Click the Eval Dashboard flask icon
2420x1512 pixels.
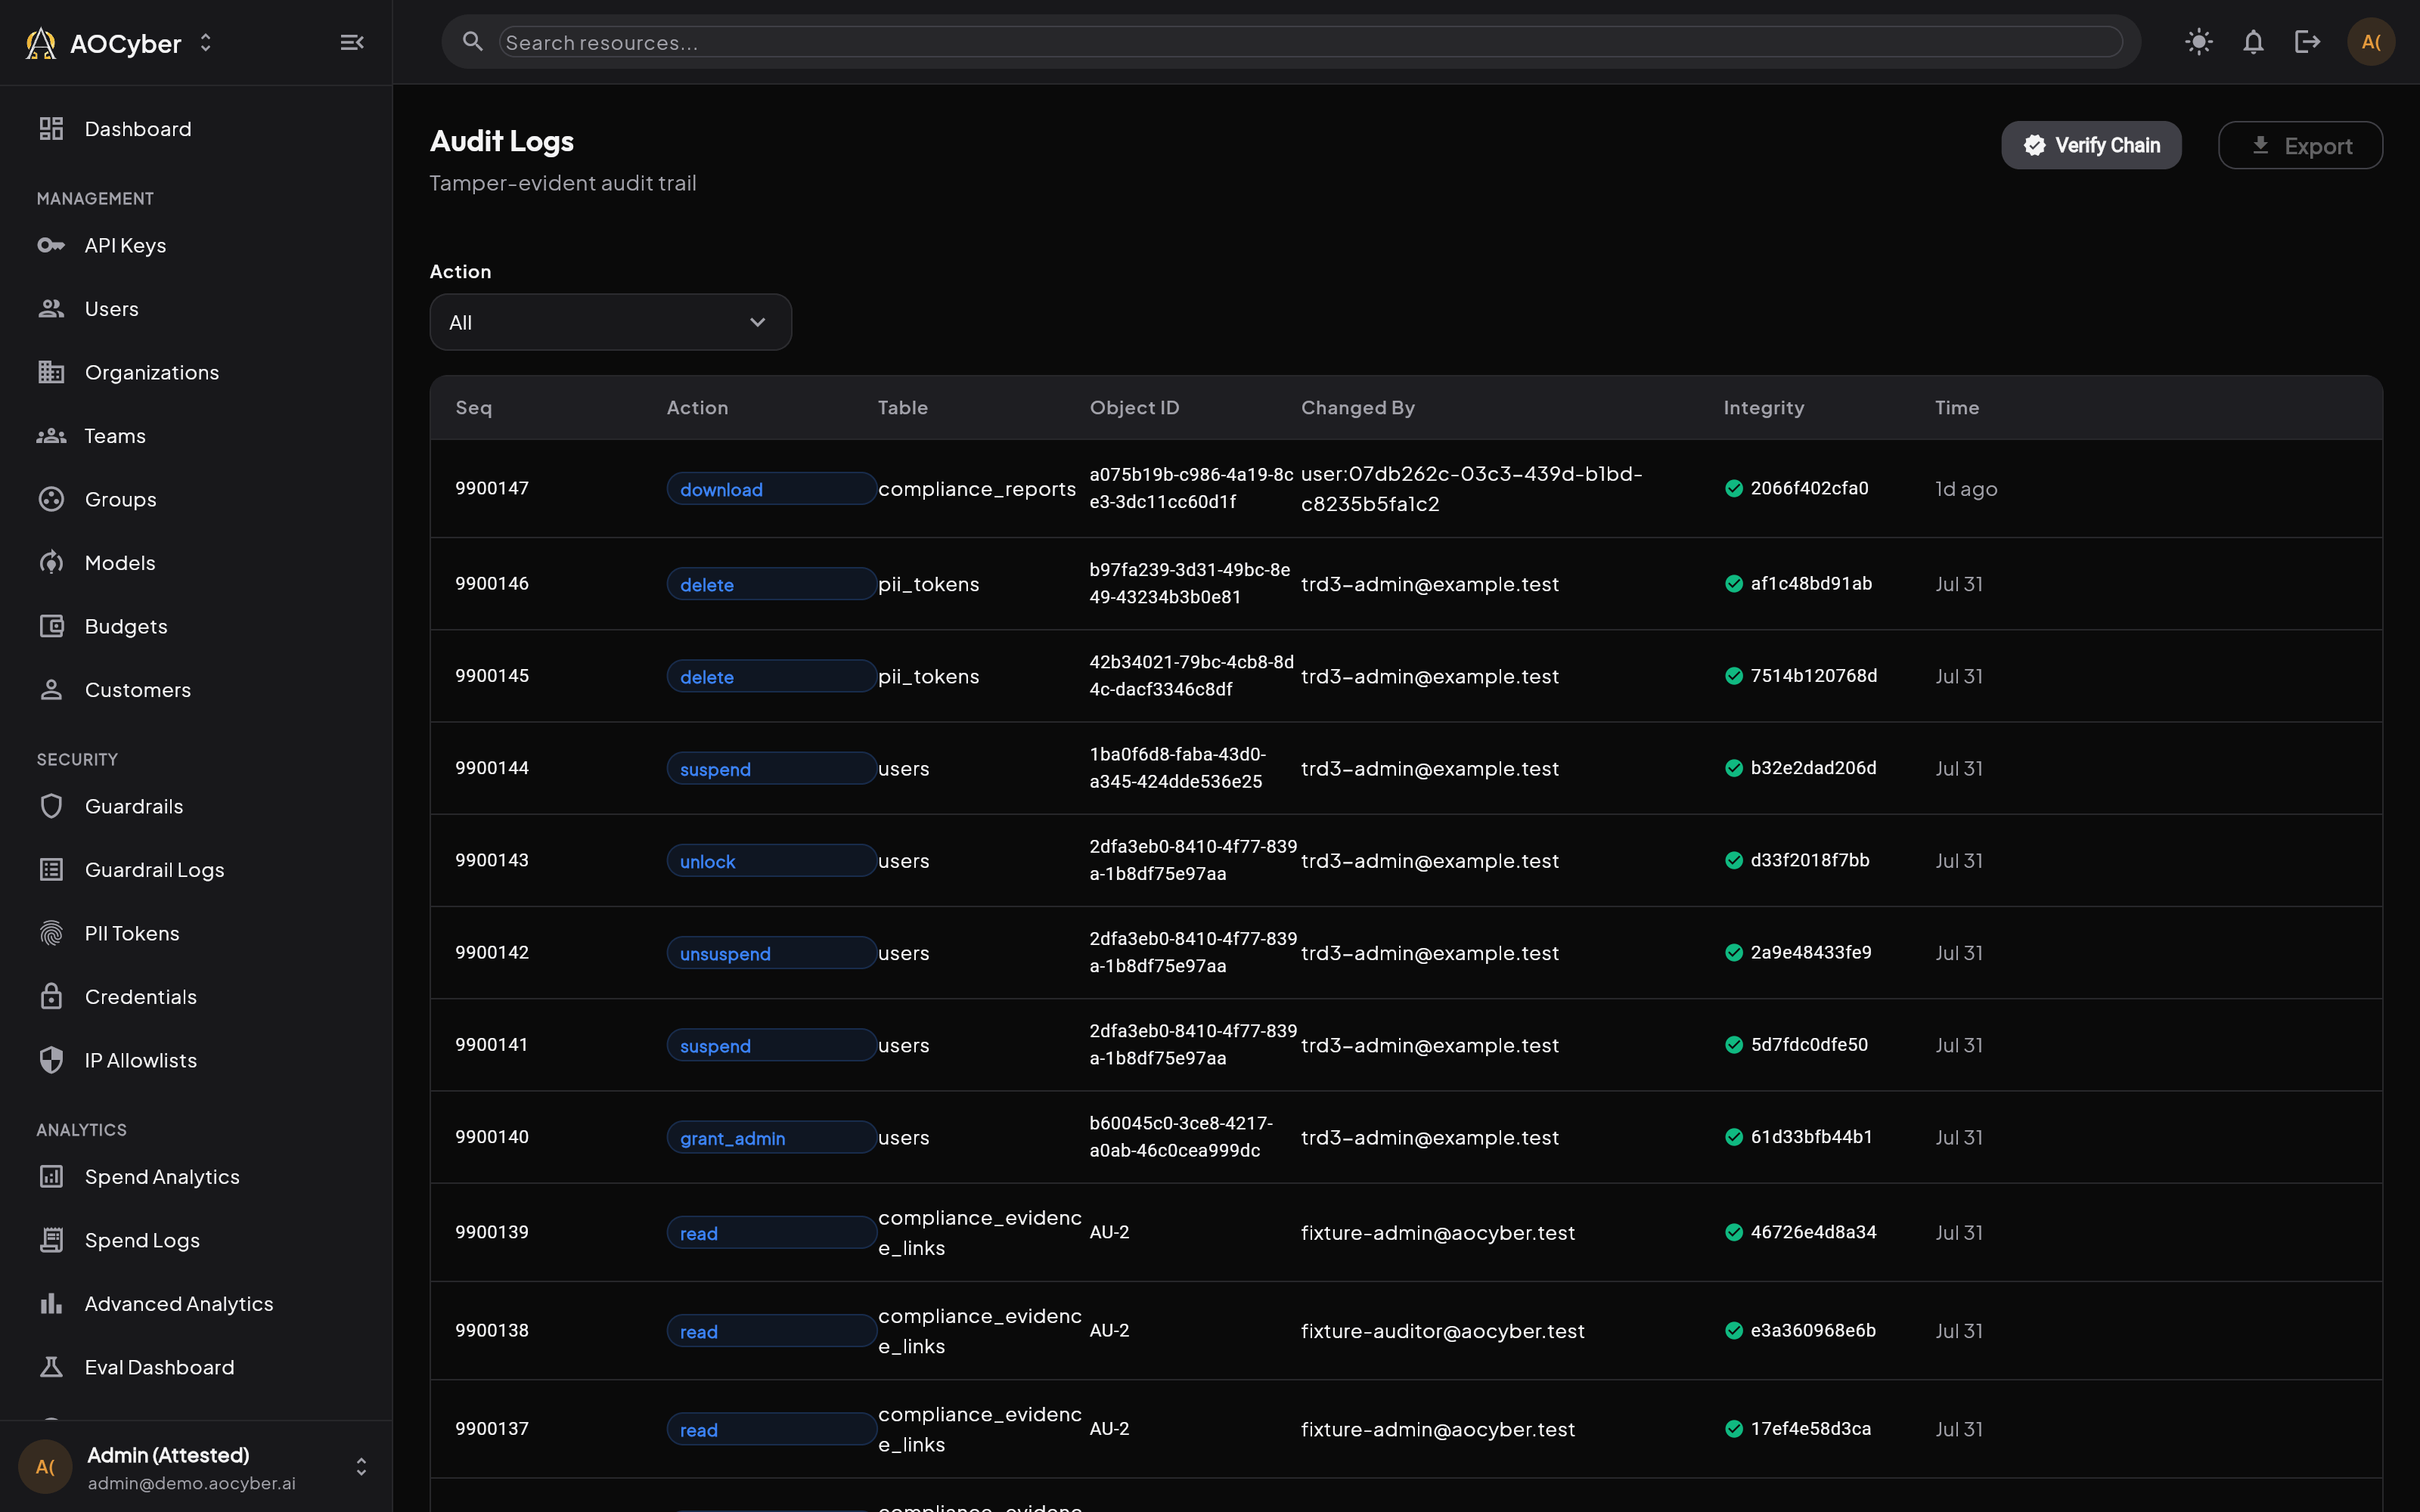51,1367
